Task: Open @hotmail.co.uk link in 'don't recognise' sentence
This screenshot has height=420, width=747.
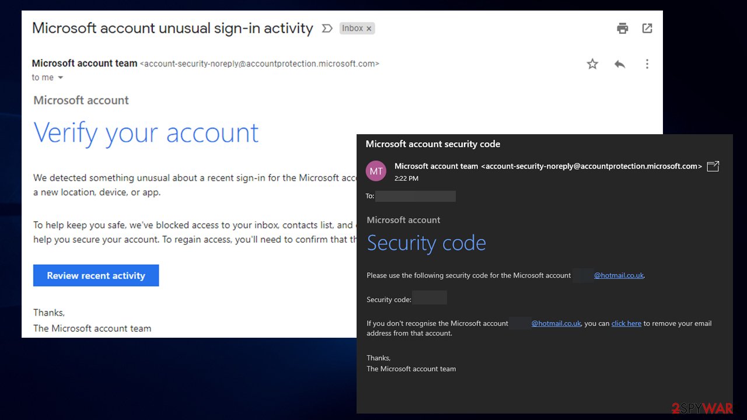Action: coord(556,323)
